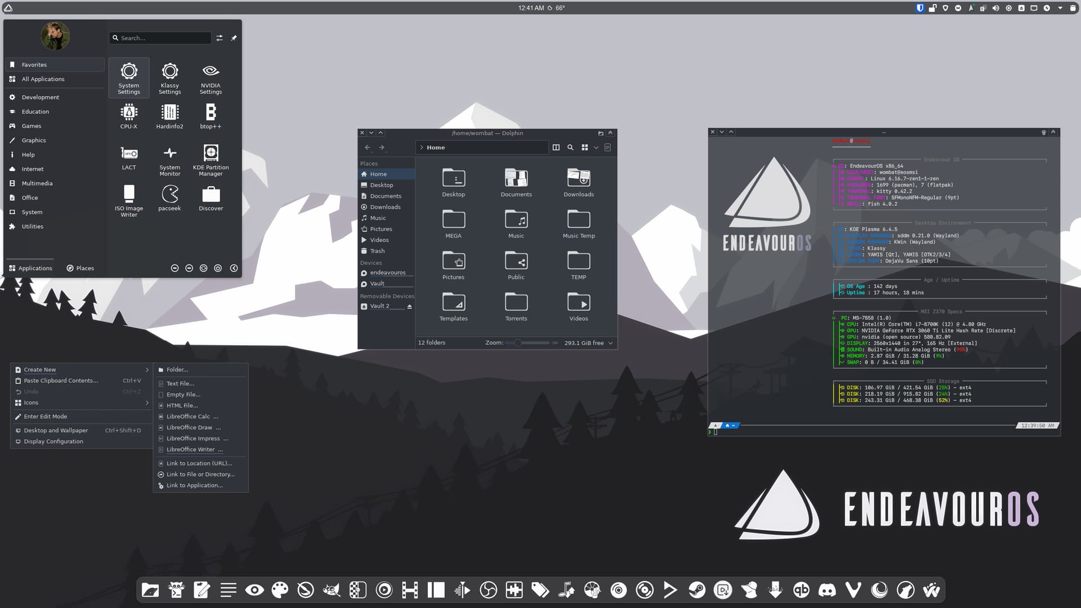This screenshot has height=608, width=1081.
Task: Expand the view mode dropdown arrow
Action: point(596,147)
